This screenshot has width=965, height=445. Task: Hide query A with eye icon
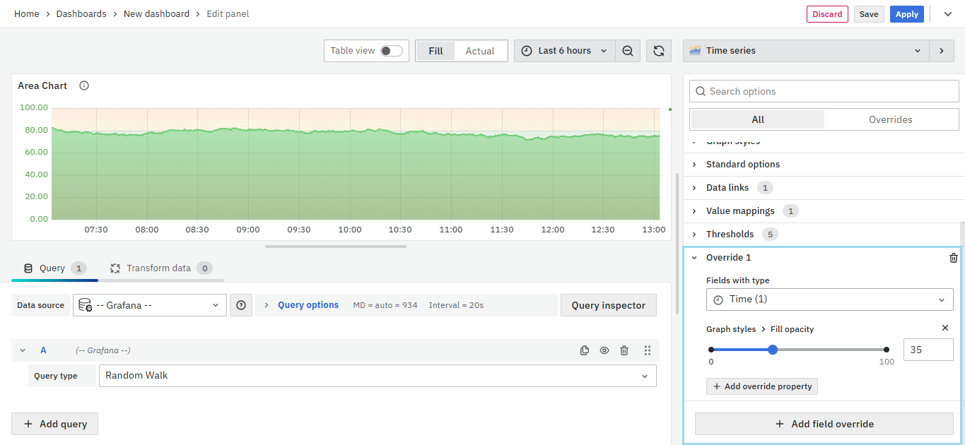click(x=604, y=350)
